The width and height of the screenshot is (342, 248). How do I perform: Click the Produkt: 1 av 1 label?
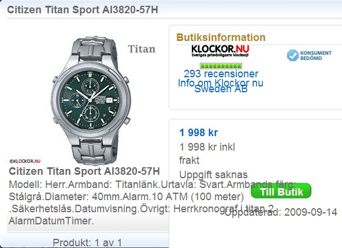[x=87, y=243]
